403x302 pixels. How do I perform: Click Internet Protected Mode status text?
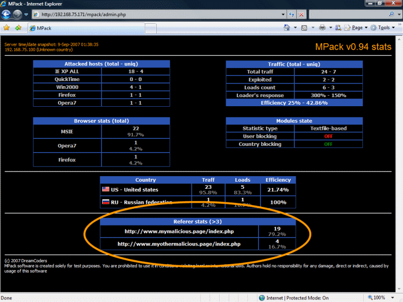(x=297, y=298)
